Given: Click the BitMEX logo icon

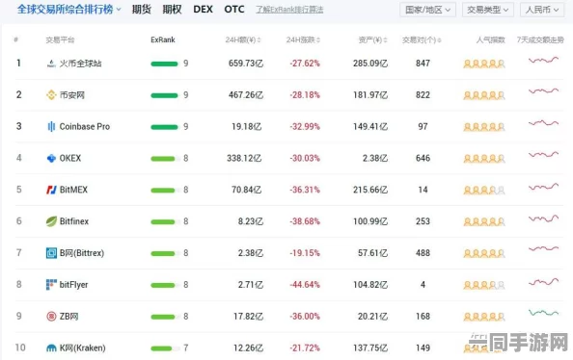Looking at the screenshot, I should [x=51, y=190].
